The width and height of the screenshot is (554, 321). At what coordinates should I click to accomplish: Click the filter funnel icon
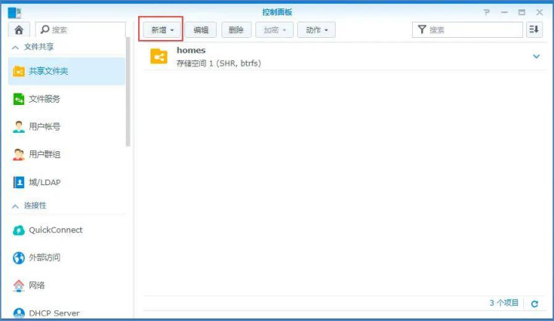(x=422, y=29)
